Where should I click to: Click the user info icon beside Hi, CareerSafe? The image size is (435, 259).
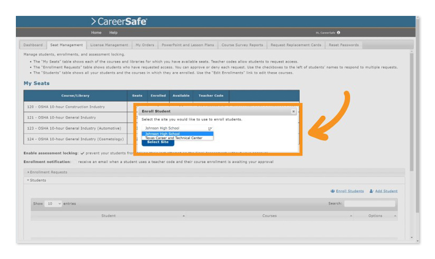click(338, 33)
